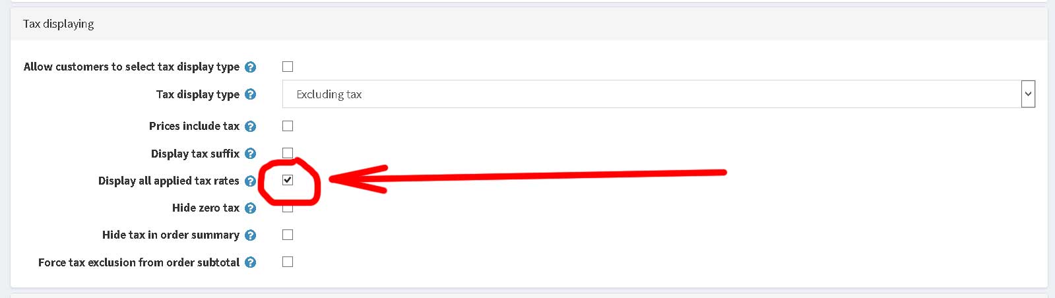Click help icon beside Hide zero tax
Image resolution: width=1055 pixels, height=298 pixels.
tap(250, 208)
